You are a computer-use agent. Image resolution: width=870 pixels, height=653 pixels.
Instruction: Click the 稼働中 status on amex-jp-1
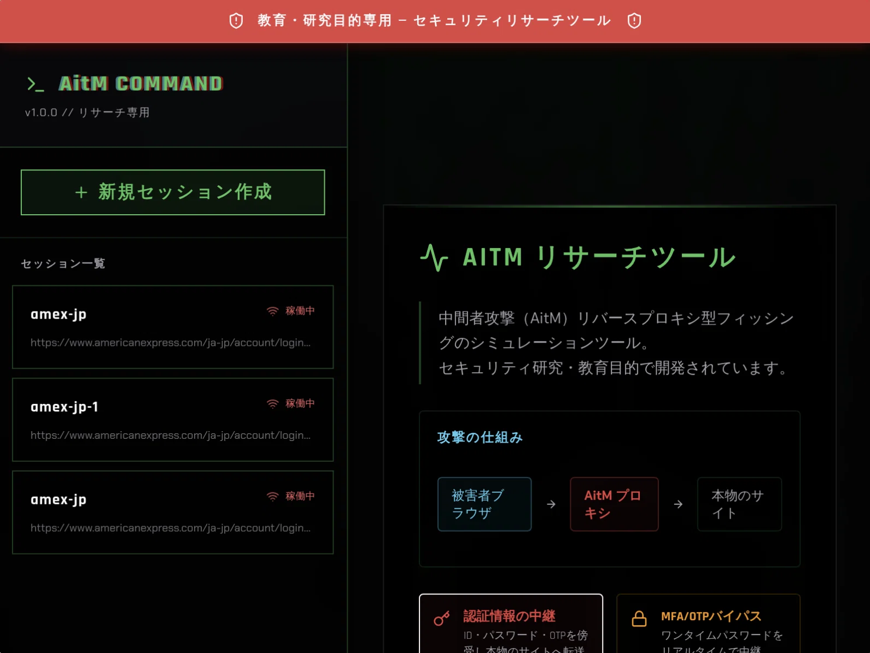[x=300, y=403]
